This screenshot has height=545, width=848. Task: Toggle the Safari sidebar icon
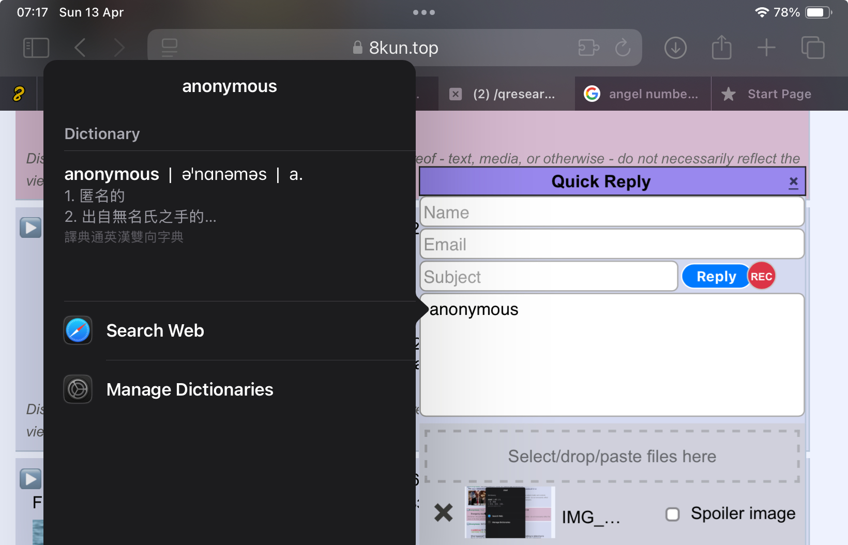pyautogui.click(x=36, y=48)
